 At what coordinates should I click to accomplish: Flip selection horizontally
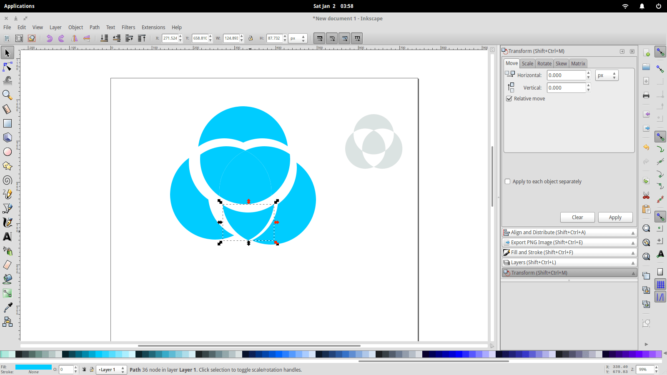point(74,38)
